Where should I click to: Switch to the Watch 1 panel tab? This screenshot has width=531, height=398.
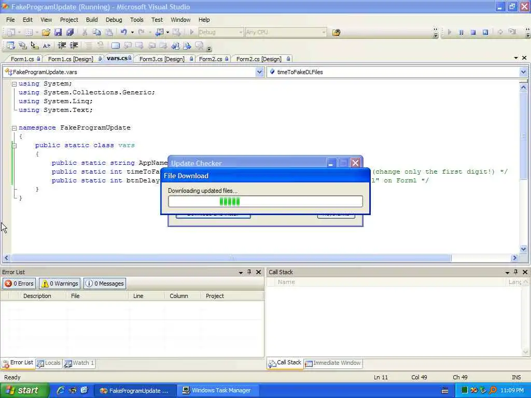pos(79,363)
